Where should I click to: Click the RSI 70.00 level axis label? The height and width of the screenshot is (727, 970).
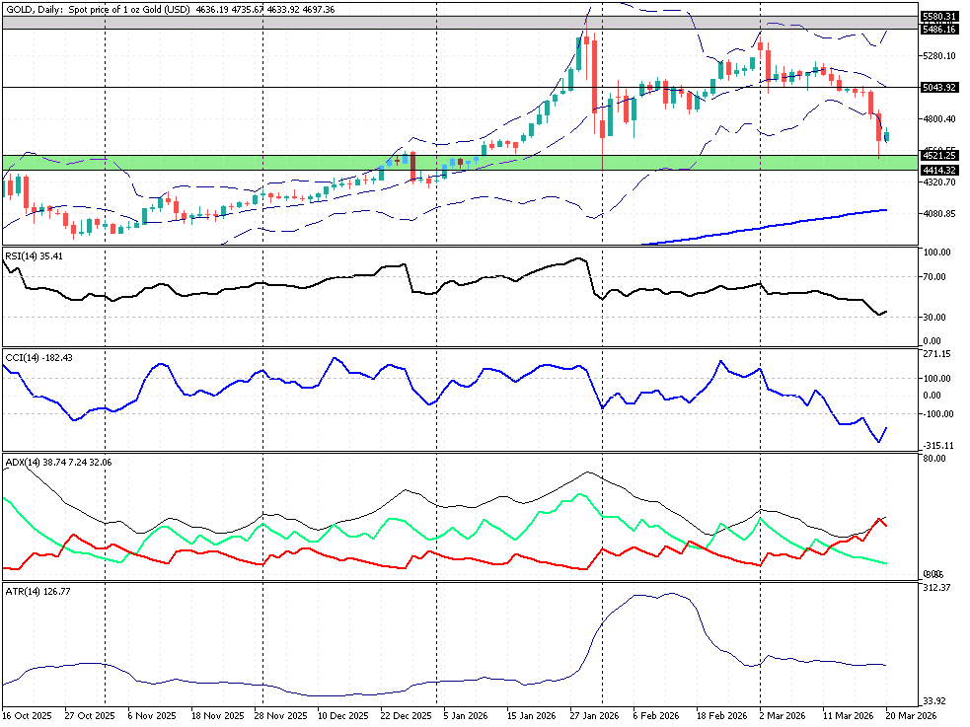(x=935, y=277)
